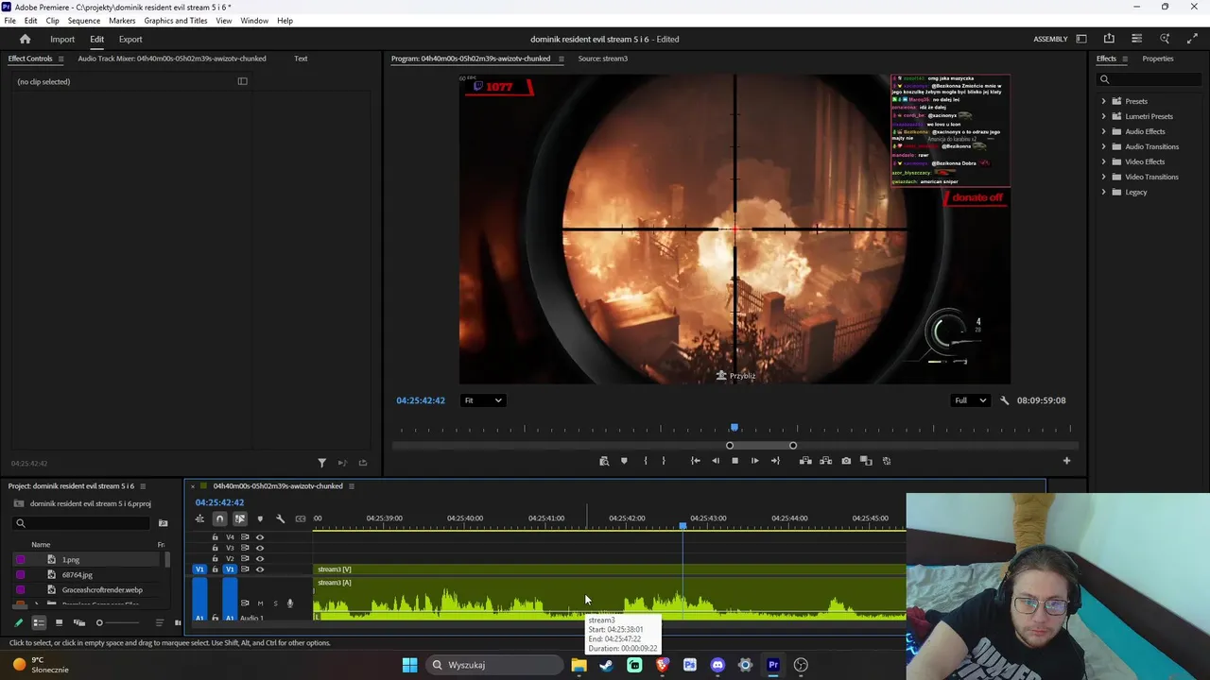Open the Sequence menu
Image resolution: width=1210 pixels, height=680 pixels.
[x=84, y=21]
